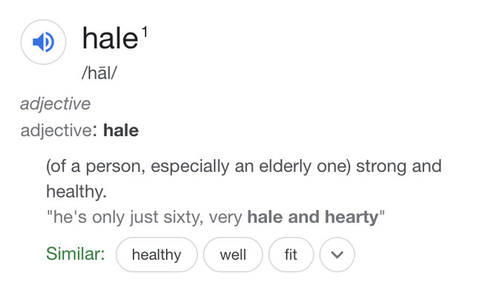Click the phonetic spelling /hāl/

[99, 73]
